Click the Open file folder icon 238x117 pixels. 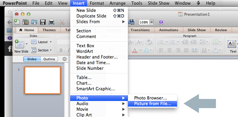(34, 22)
